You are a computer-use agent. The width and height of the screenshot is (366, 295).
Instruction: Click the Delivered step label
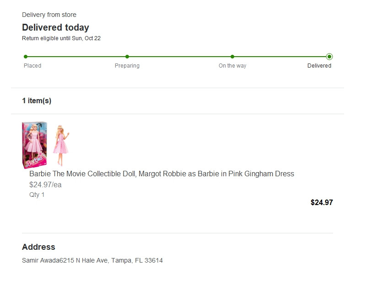(x=319, y=66)
